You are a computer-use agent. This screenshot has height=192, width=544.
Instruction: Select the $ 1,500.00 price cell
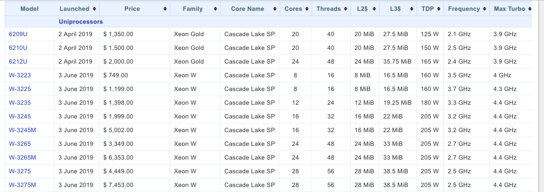134,48
